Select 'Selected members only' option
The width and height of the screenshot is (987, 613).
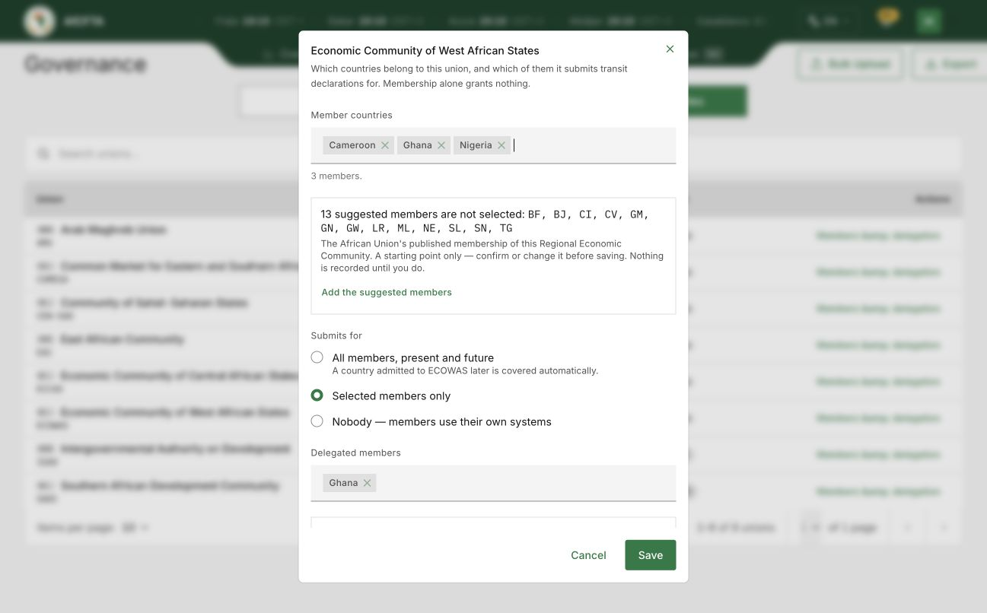click(317, 395)
